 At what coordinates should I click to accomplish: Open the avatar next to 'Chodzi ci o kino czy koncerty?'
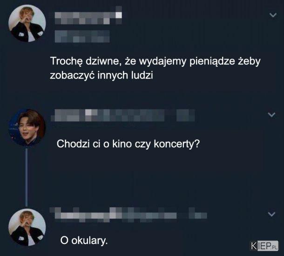[x=27, y=127]
